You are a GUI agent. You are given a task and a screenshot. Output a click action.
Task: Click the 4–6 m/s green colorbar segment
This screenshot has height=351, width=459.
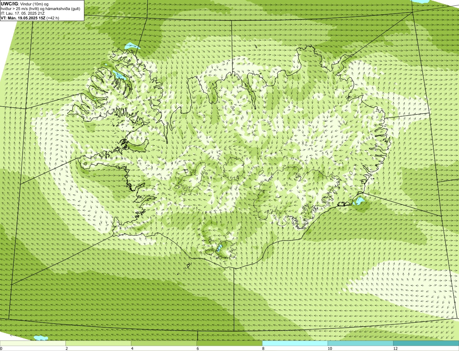click(164, 343)
